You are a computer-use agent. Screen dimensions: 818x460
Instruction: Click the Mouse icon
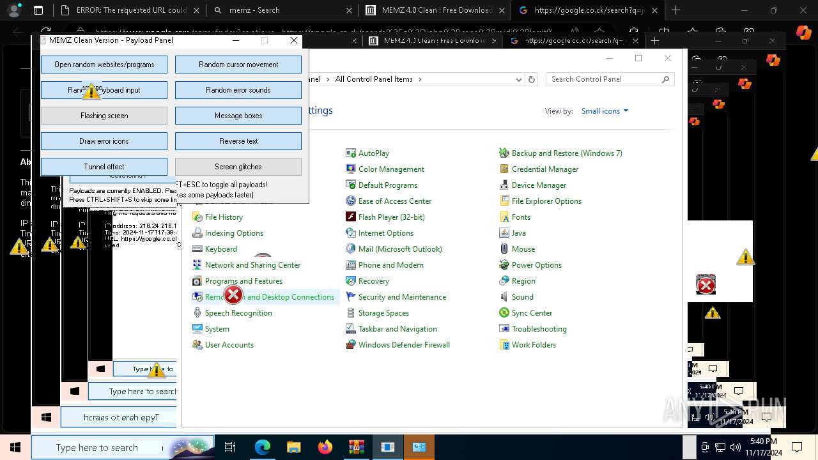[x=504, y=249]
